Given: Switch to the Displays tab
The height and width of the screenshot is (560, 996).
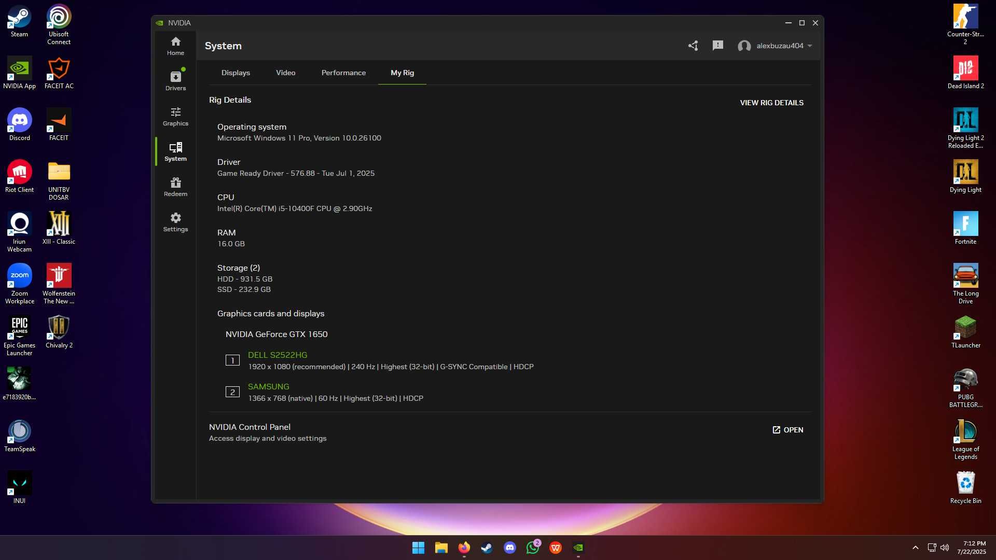Looking at the screenshot, I should [x=236, y=73].
